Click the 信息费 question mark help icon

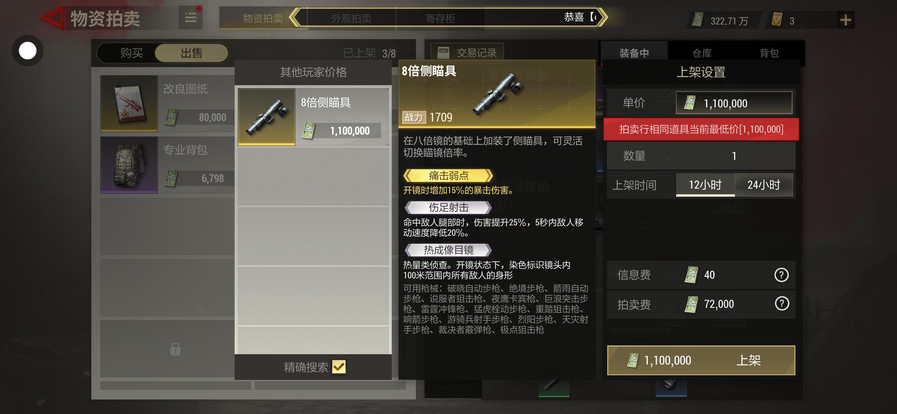pos(781,275)
